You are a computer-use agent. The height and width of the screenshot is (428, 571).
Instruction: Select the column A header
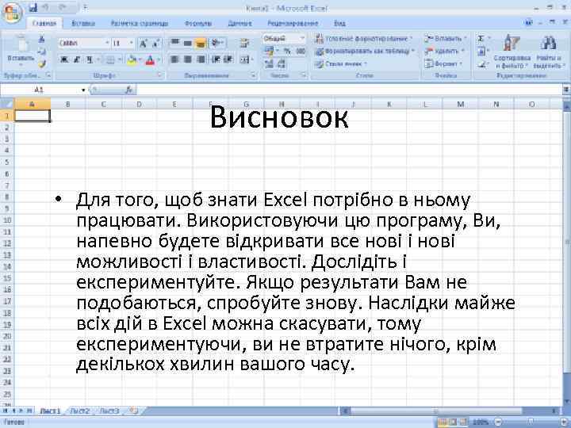click(32, 104)
